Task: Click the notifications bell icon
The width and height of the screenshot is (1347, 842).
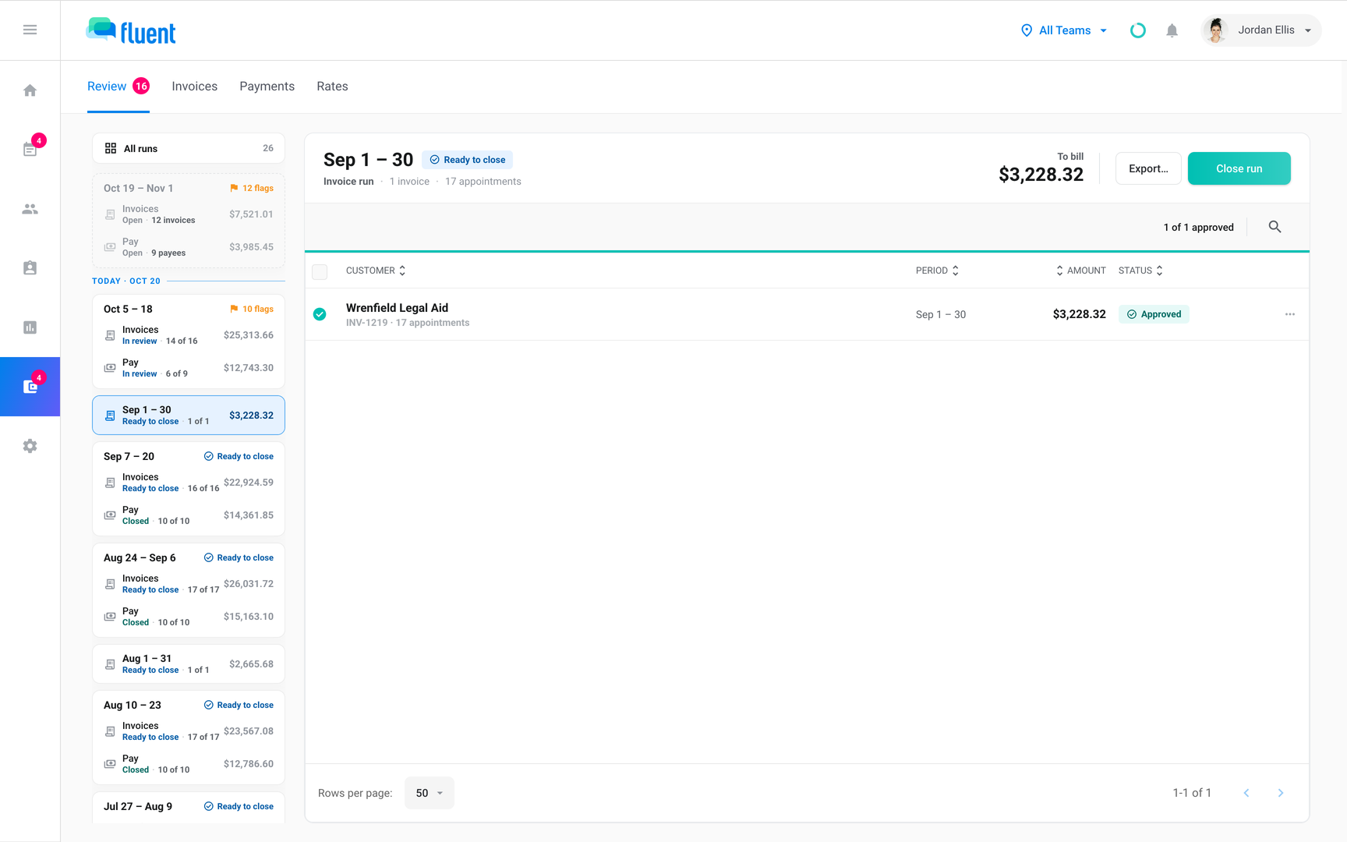Action: [x=1172, y=30]
